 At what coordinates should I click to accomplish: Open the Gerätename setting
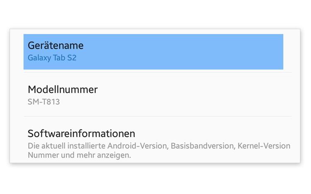(x=56, y=45)
